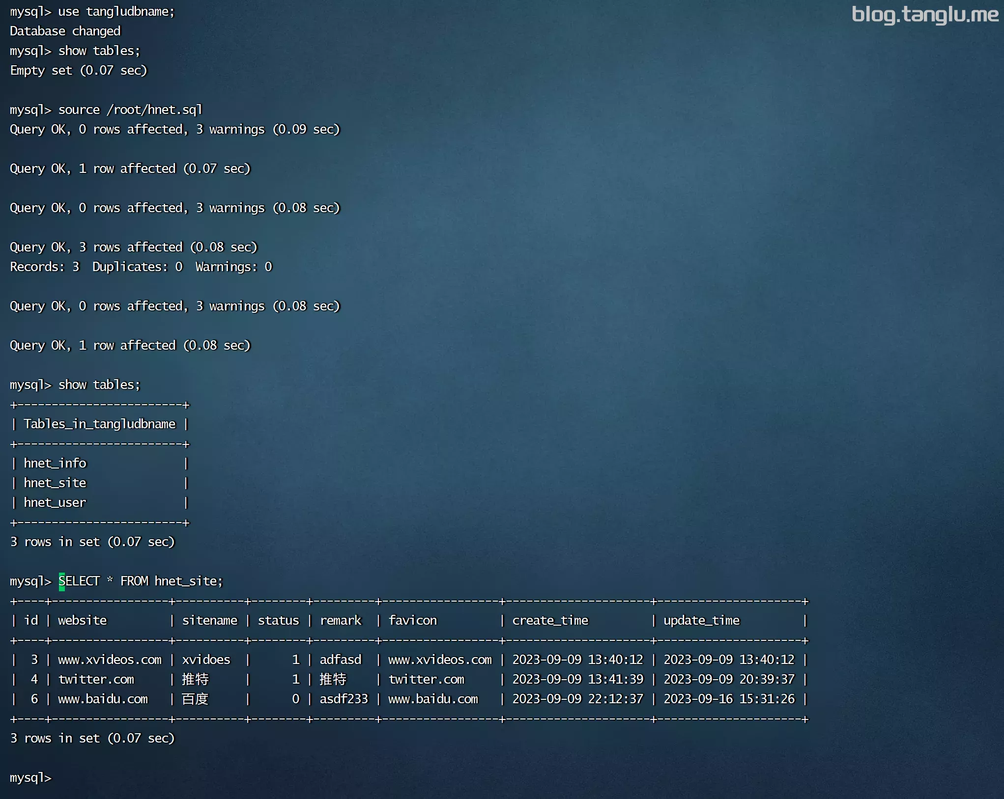Click the 'sitename' column header

210,621
